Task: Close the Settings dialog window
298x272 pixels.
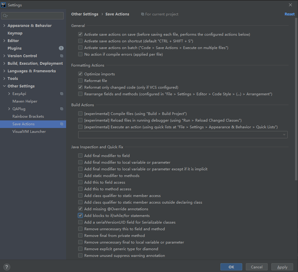Action: point(290,5)
